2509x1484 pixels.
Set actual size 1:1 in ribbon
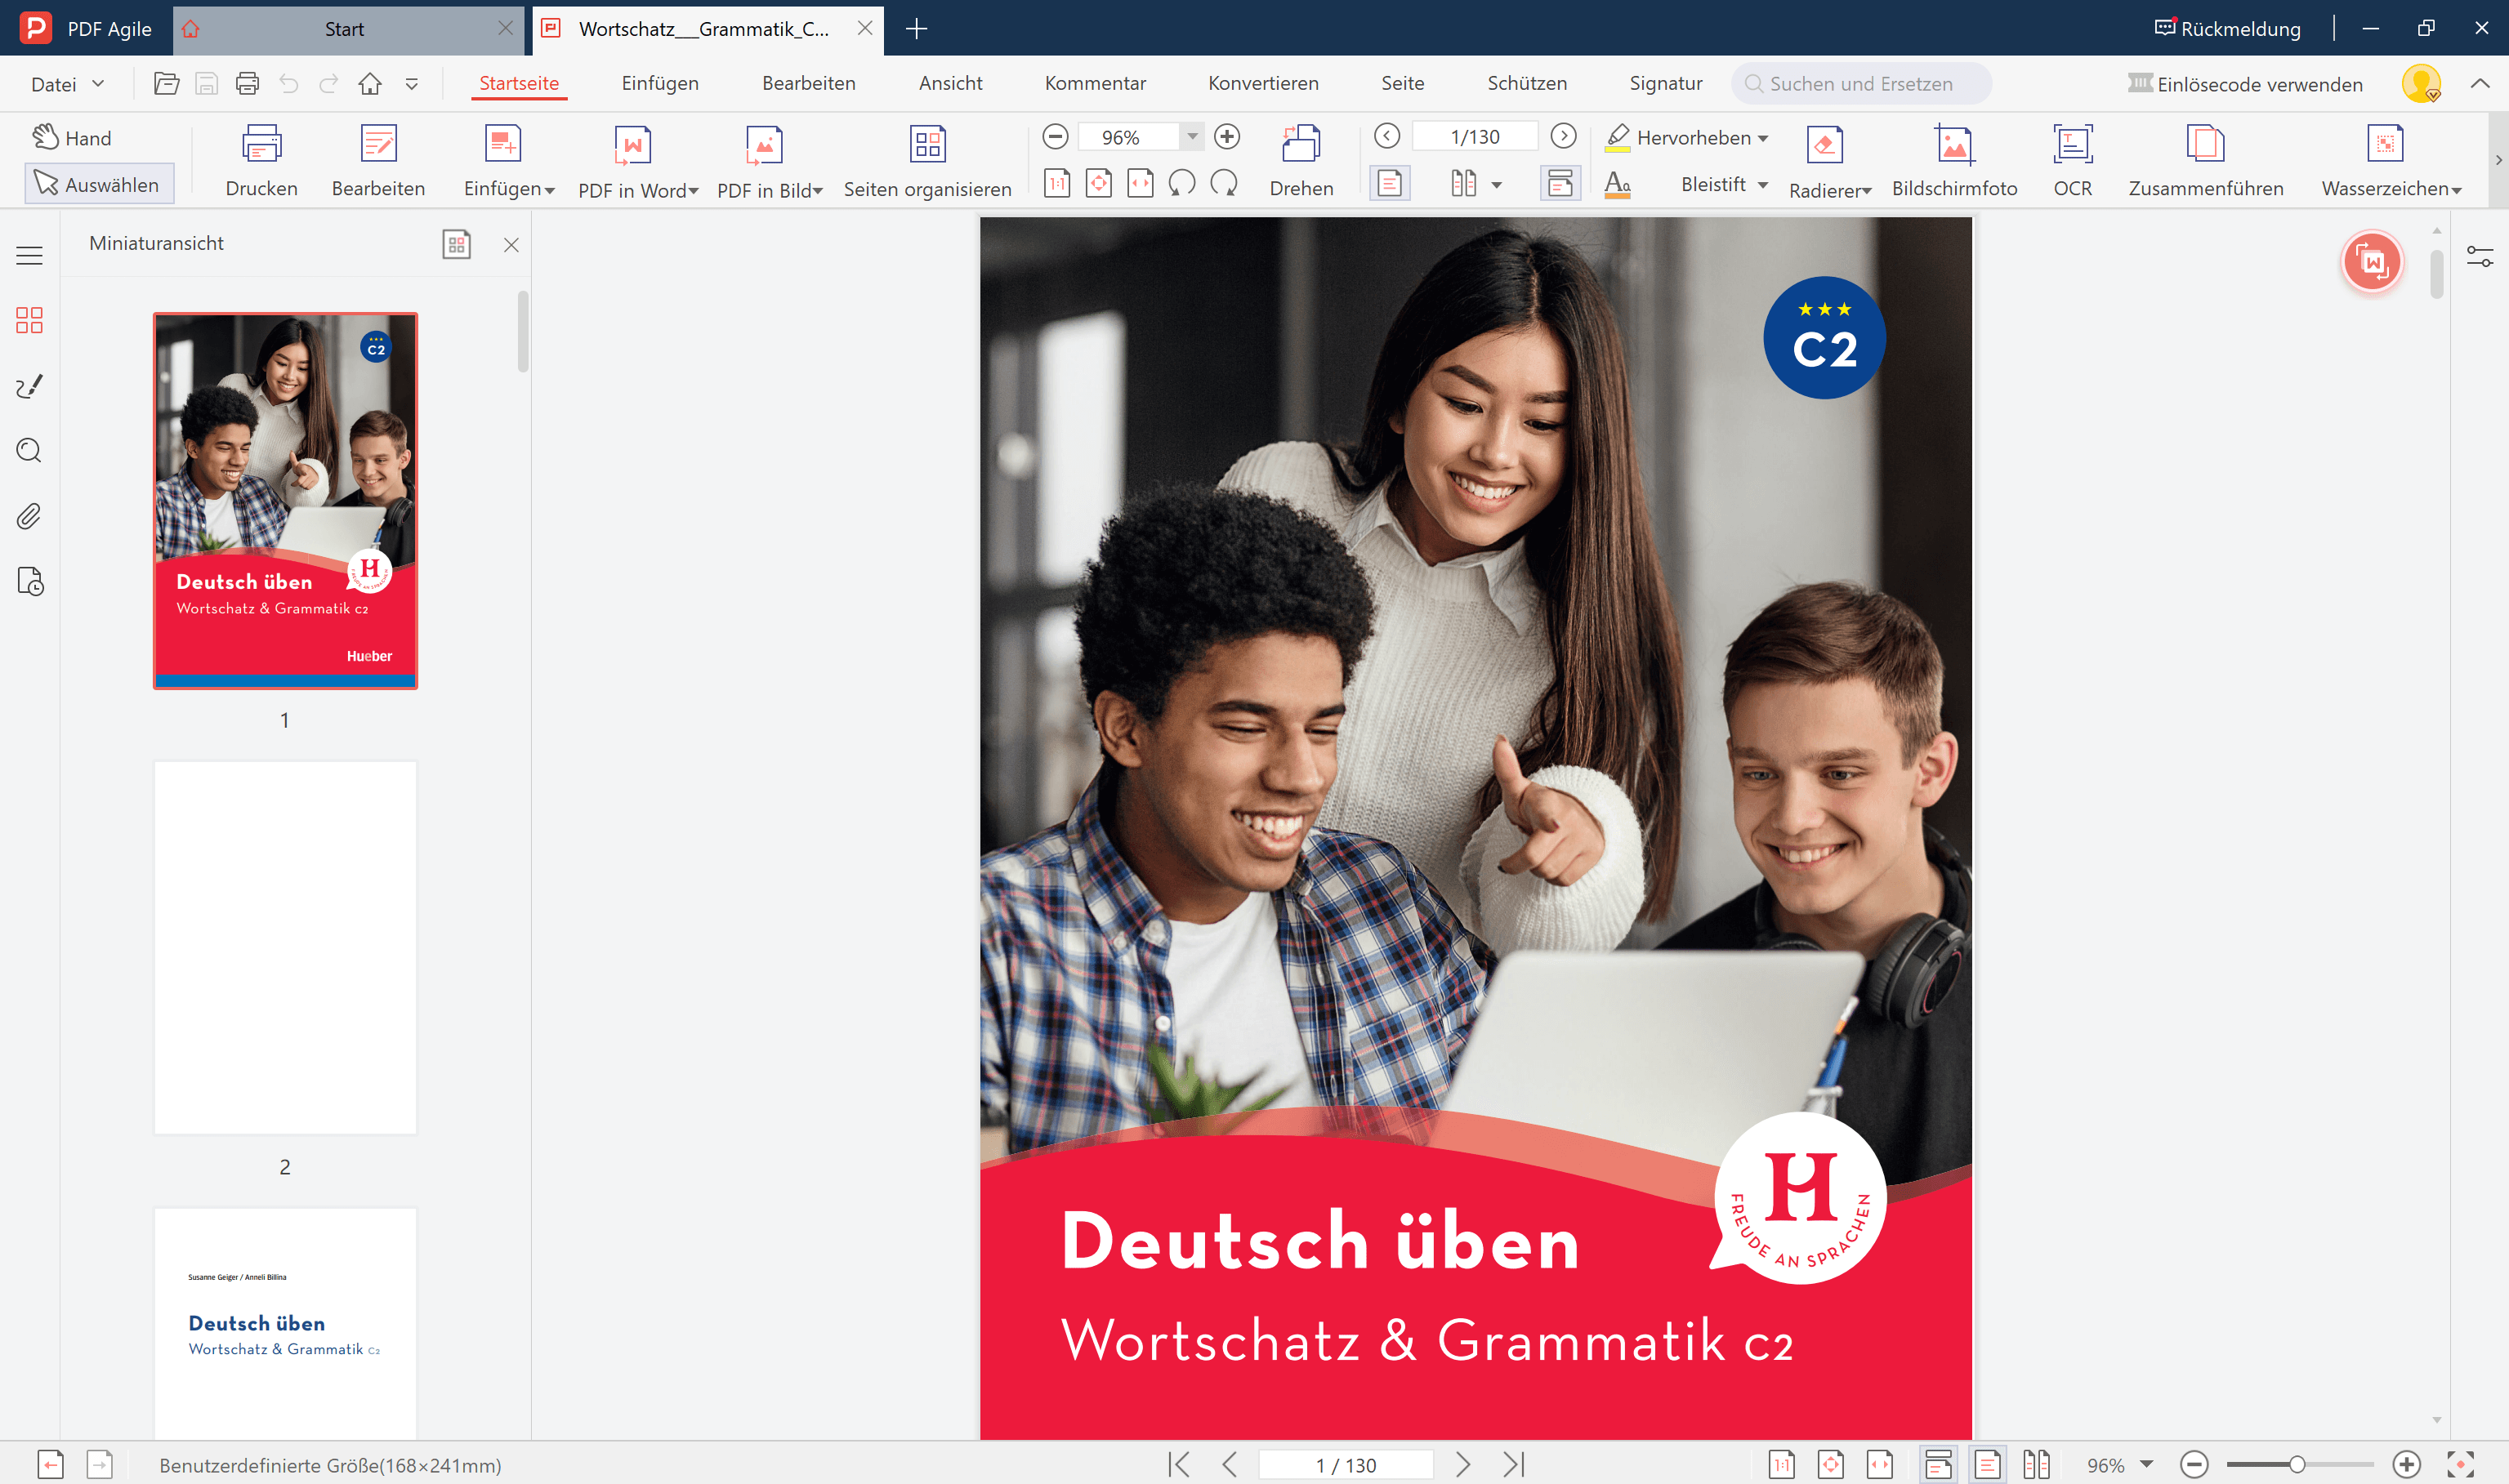pos(1057,183)
